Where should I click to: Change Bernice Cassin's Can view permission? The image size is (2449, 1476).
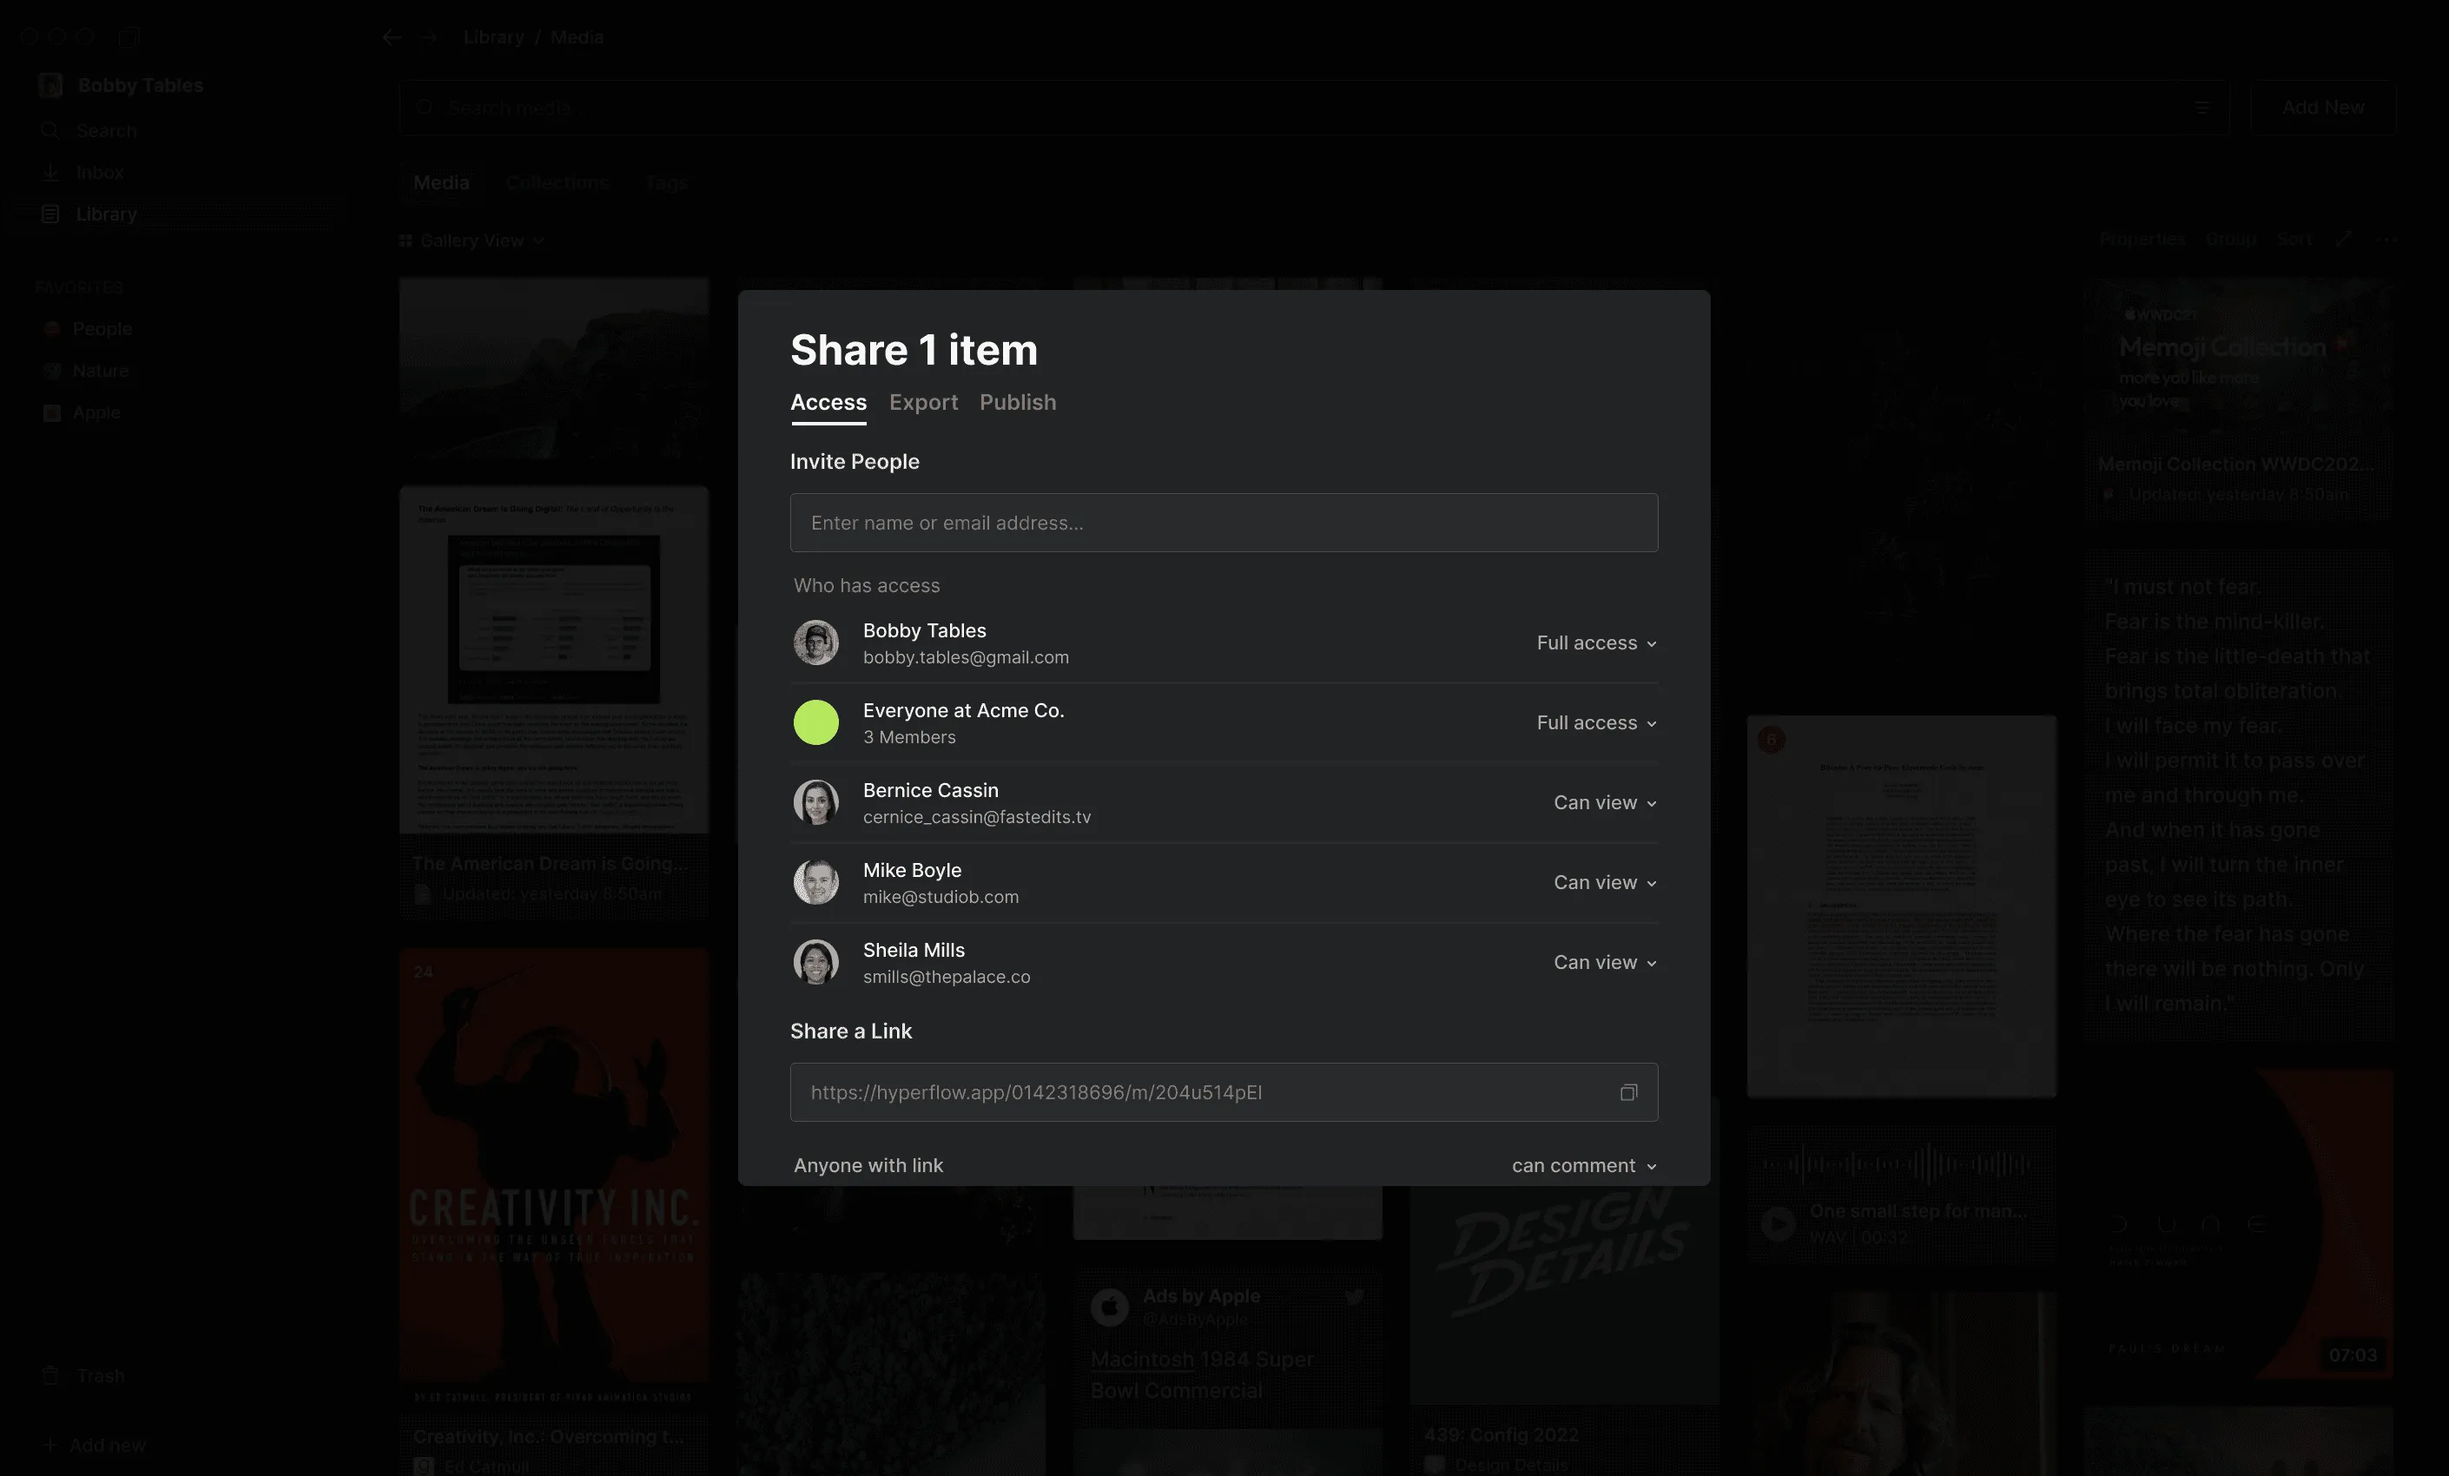click(x=1605, y=802)
